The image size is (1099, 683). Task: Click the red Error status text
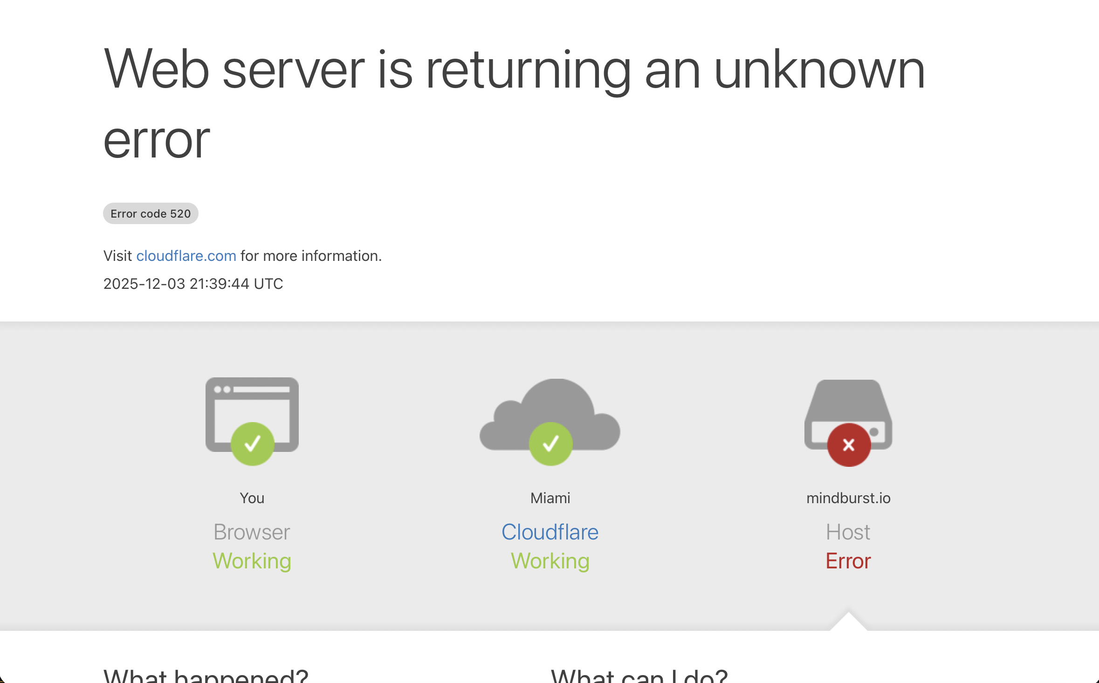tap(848, 561)
